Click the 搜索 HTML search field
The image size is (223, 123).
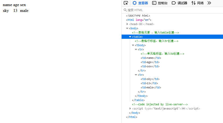pos(173,10)
